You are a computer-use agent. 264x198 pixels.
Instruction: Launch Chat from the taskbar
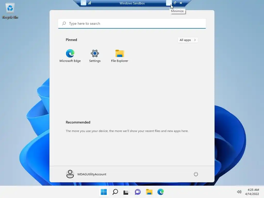click(138, 192)
